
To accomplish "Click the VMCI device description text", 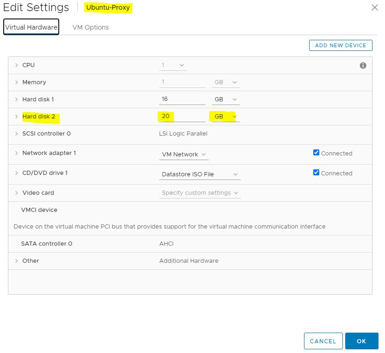I will pos(169,227).
